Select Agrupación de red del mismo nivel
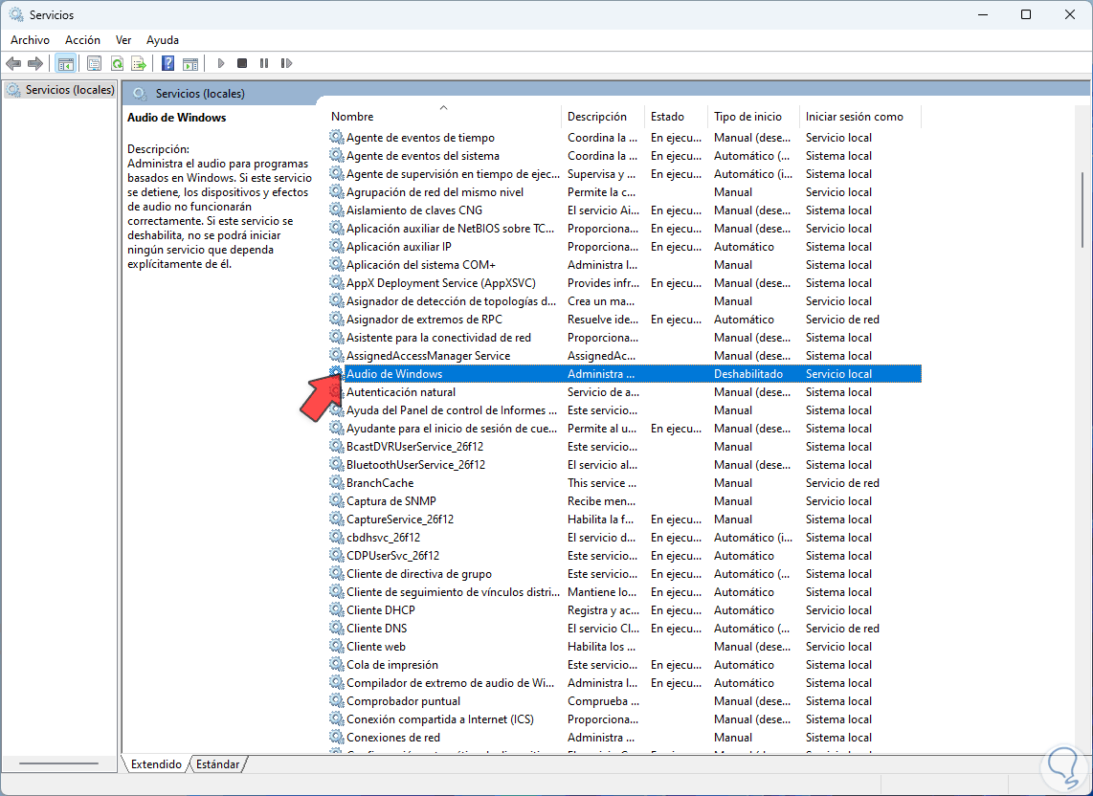 (x=625, y=191)
